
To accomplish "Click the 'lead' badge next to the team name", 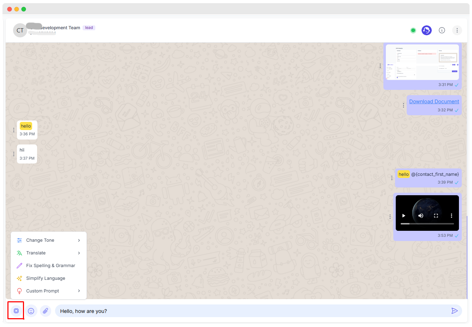I will pyautogui.click(x=89, y=27).
